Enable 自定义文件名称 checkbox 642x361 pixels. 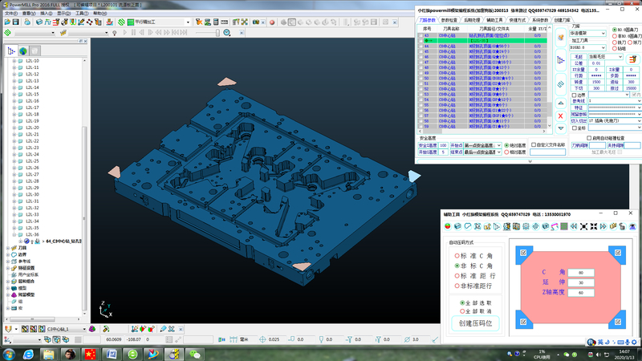point(534,145)
